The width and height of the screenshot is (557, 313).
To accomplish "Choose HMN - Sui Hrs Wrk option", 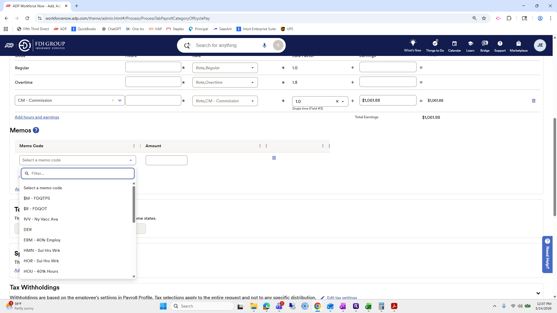I will [x=42, y=250].
